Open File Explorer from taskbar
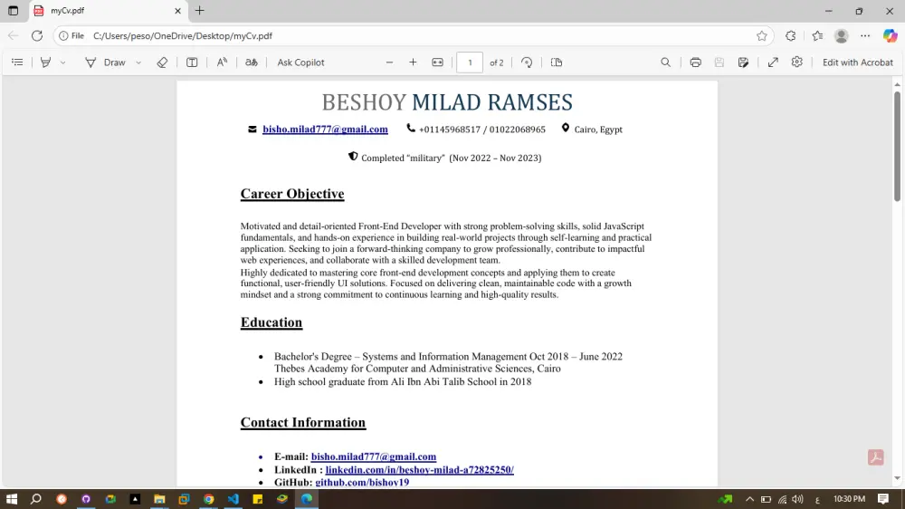 [x=159, y=499]
